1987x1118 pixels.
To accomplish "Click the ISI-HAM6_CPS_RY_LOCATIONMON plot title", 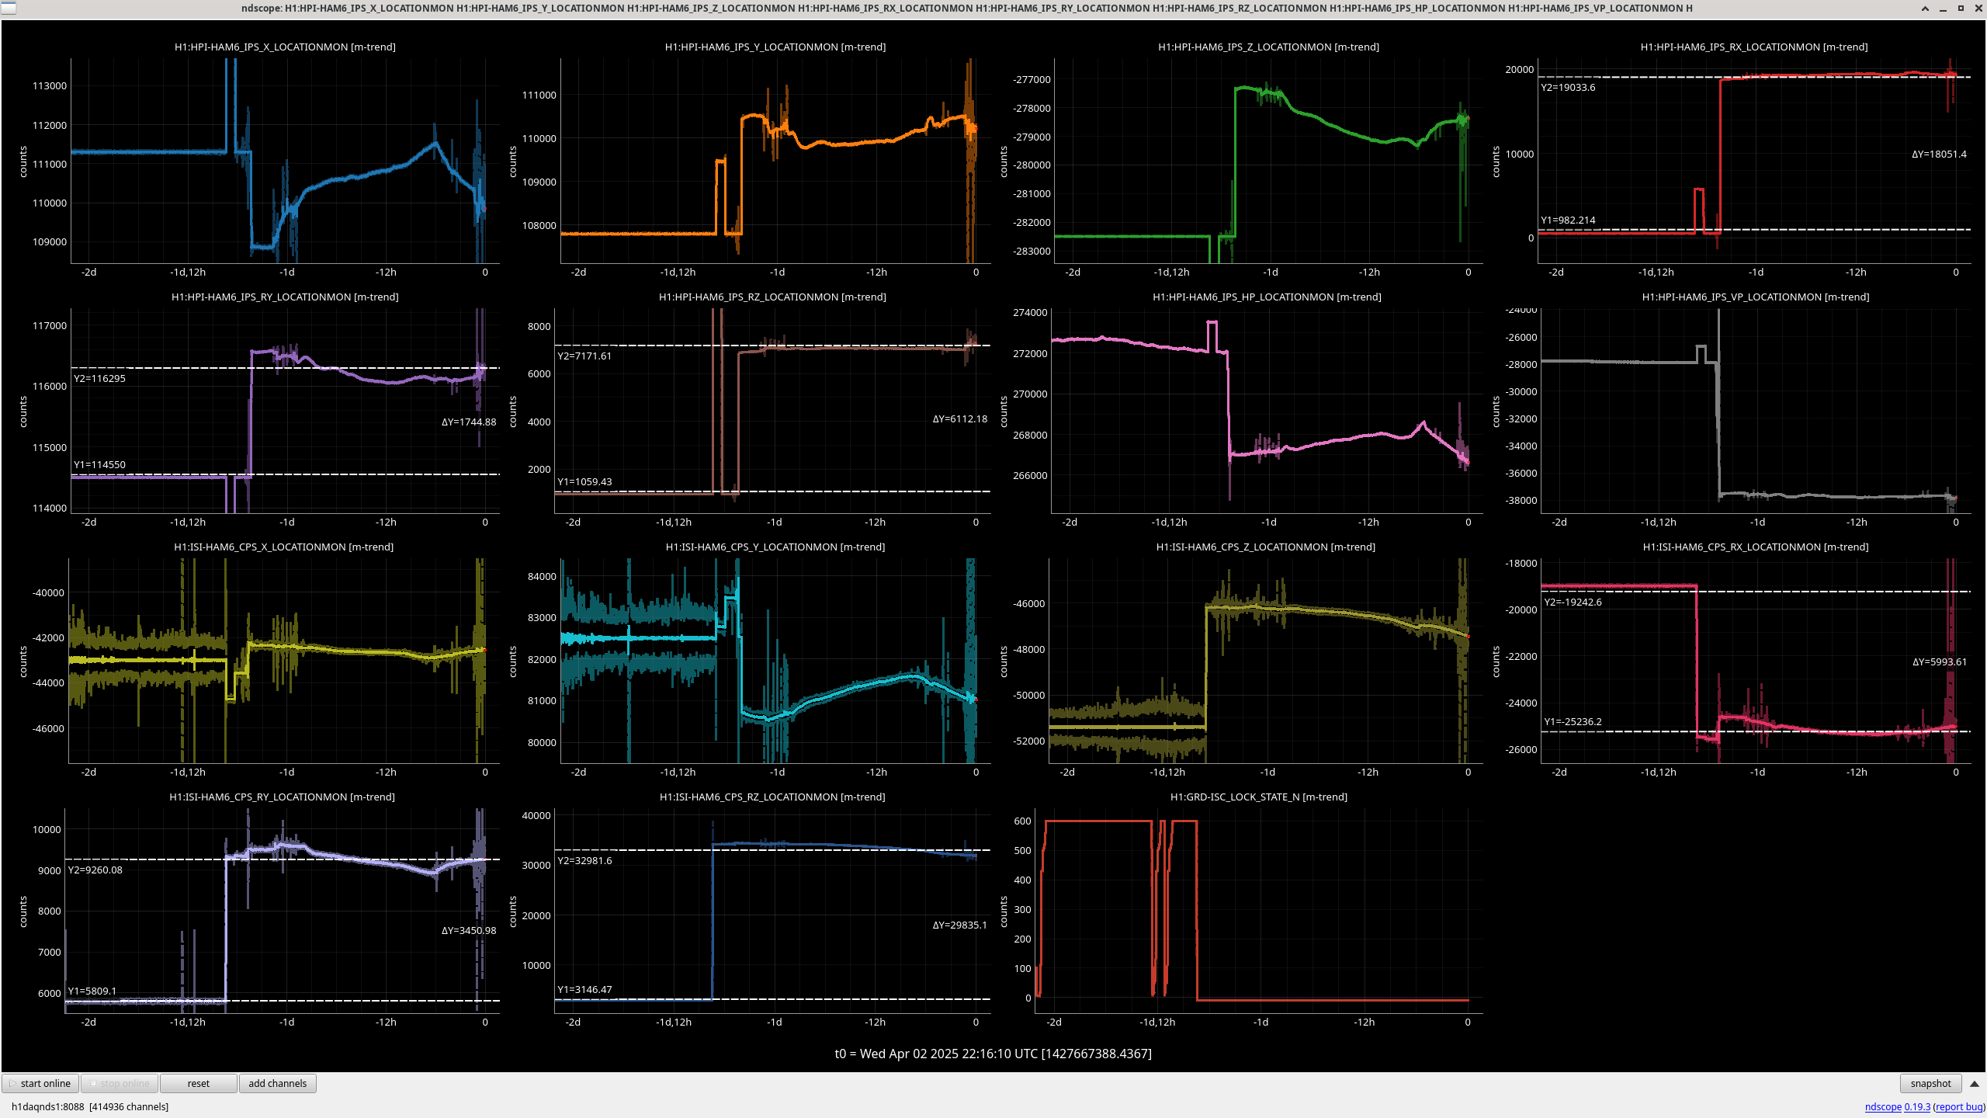I will click(282, 797).
